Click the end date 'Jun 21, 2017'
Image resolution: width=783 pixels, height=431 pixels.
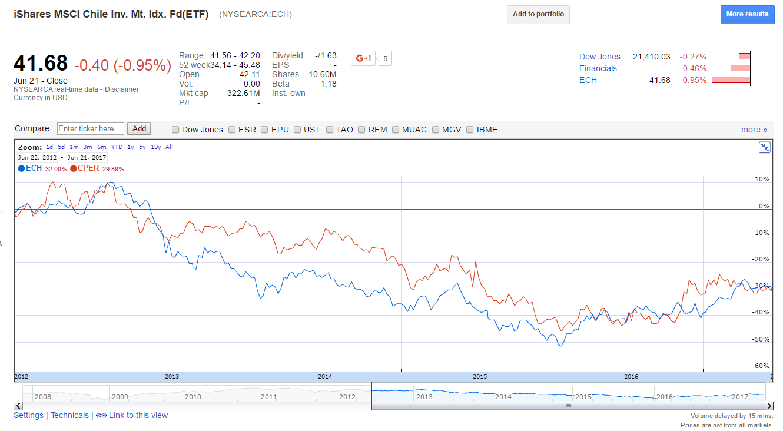tap(87, 157)
